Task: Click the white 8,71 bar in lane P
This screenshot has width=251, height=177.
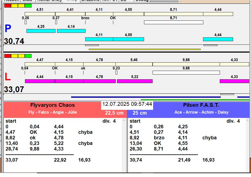Action: [174, 22]
